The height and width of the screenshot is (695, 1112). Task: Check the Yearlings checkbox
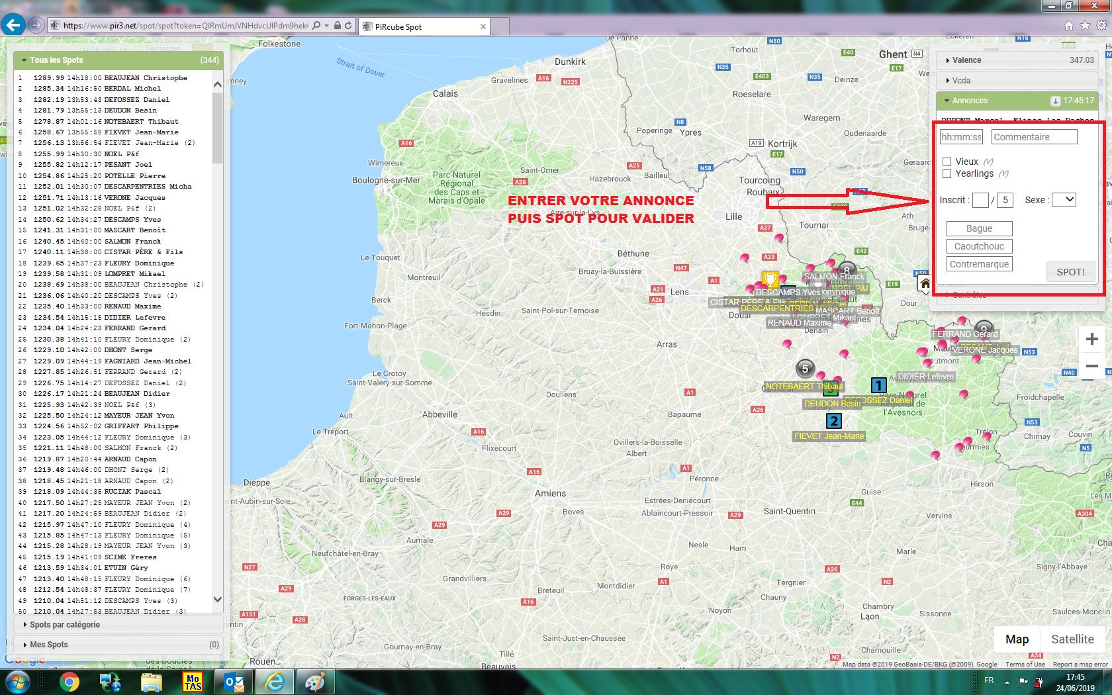coord(947,174)
